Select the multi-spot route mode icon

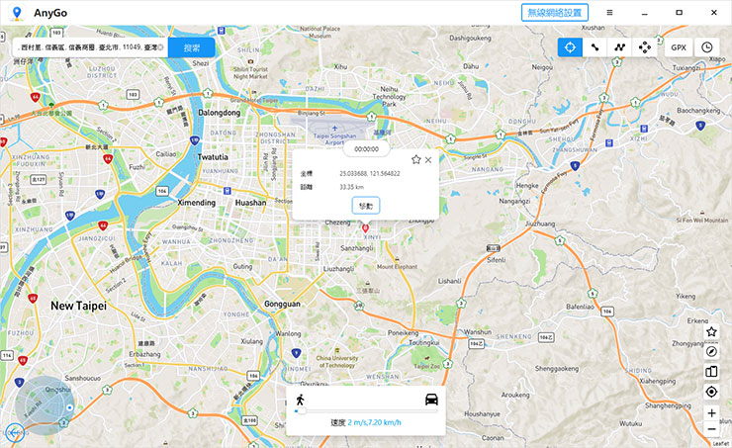tap(619, 46)
